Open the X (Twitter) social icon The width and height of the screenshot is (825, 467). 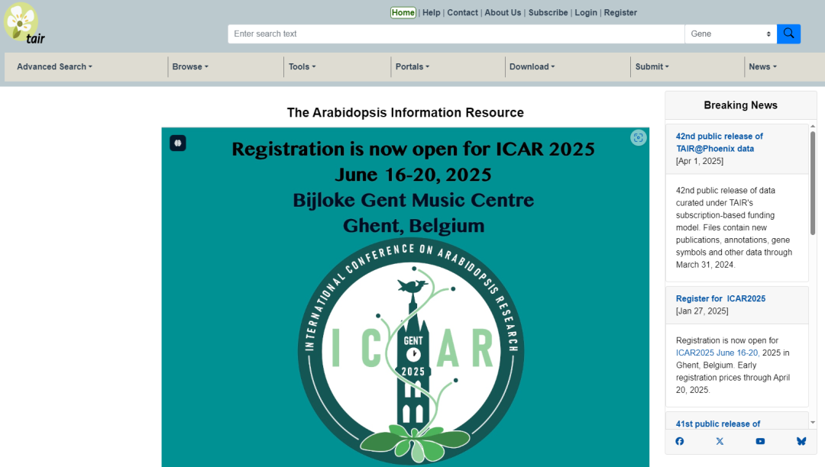pos(720,441)
